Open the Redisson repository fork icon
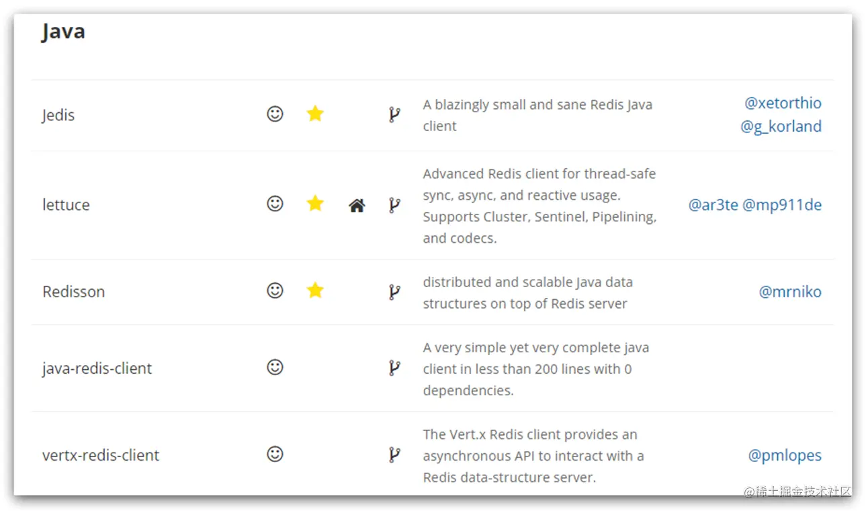This screenshot has width=866, height=513. (394, 292)
